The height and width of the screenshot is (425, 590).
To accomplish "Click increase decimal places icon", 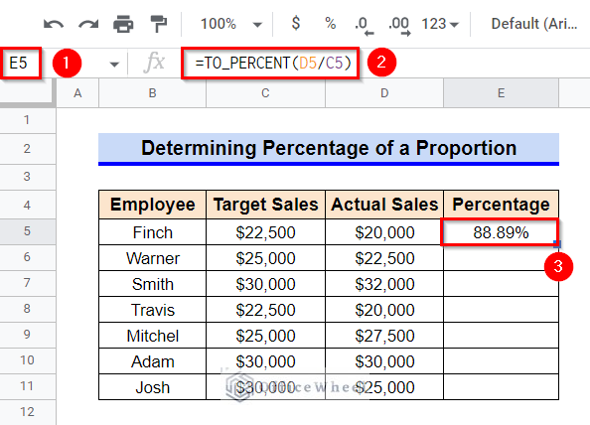I will tap(399, 26).
